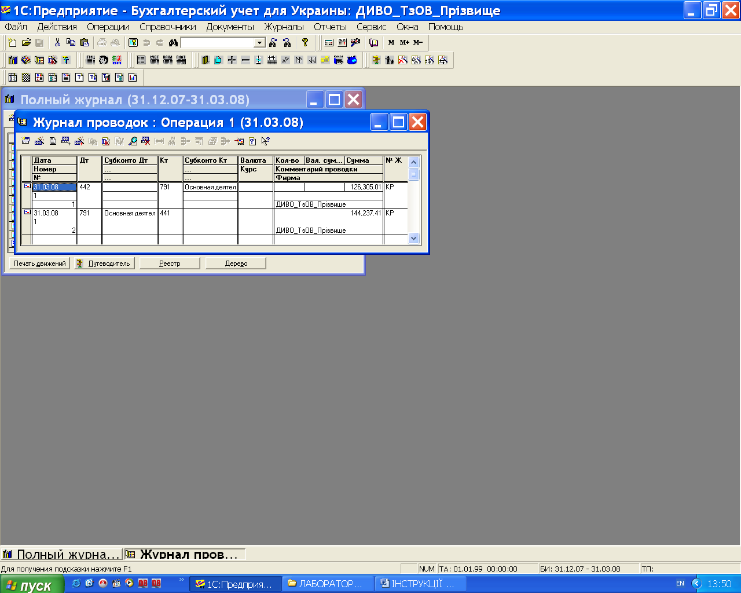The image size is (741, 593).
Task: Click the НАКЛ waybill icon
Action: pos(168,60)
